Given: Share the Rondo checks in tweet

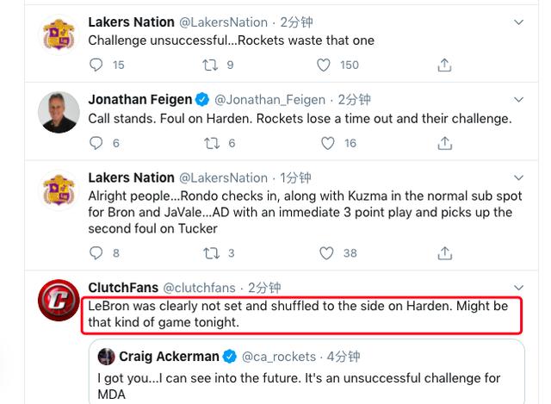Looking at the screenshot, I should (x=444, y=253).
